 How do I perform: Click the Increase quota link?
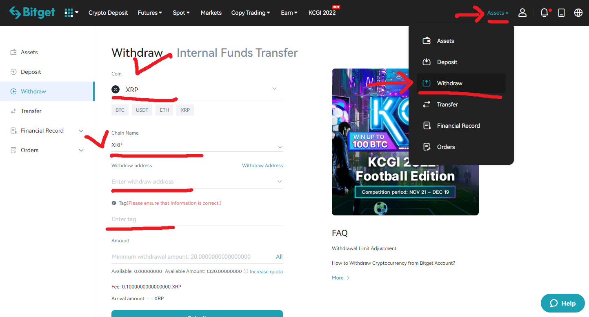[266, 272]
